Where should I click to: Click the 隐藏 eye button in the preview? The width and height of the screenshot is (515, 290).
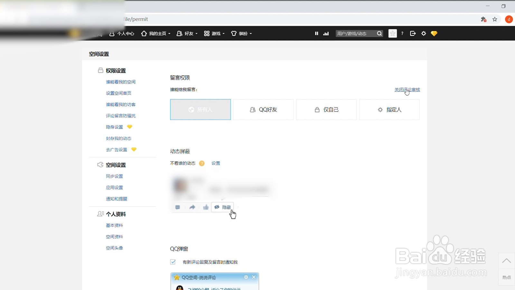[222, 207]
